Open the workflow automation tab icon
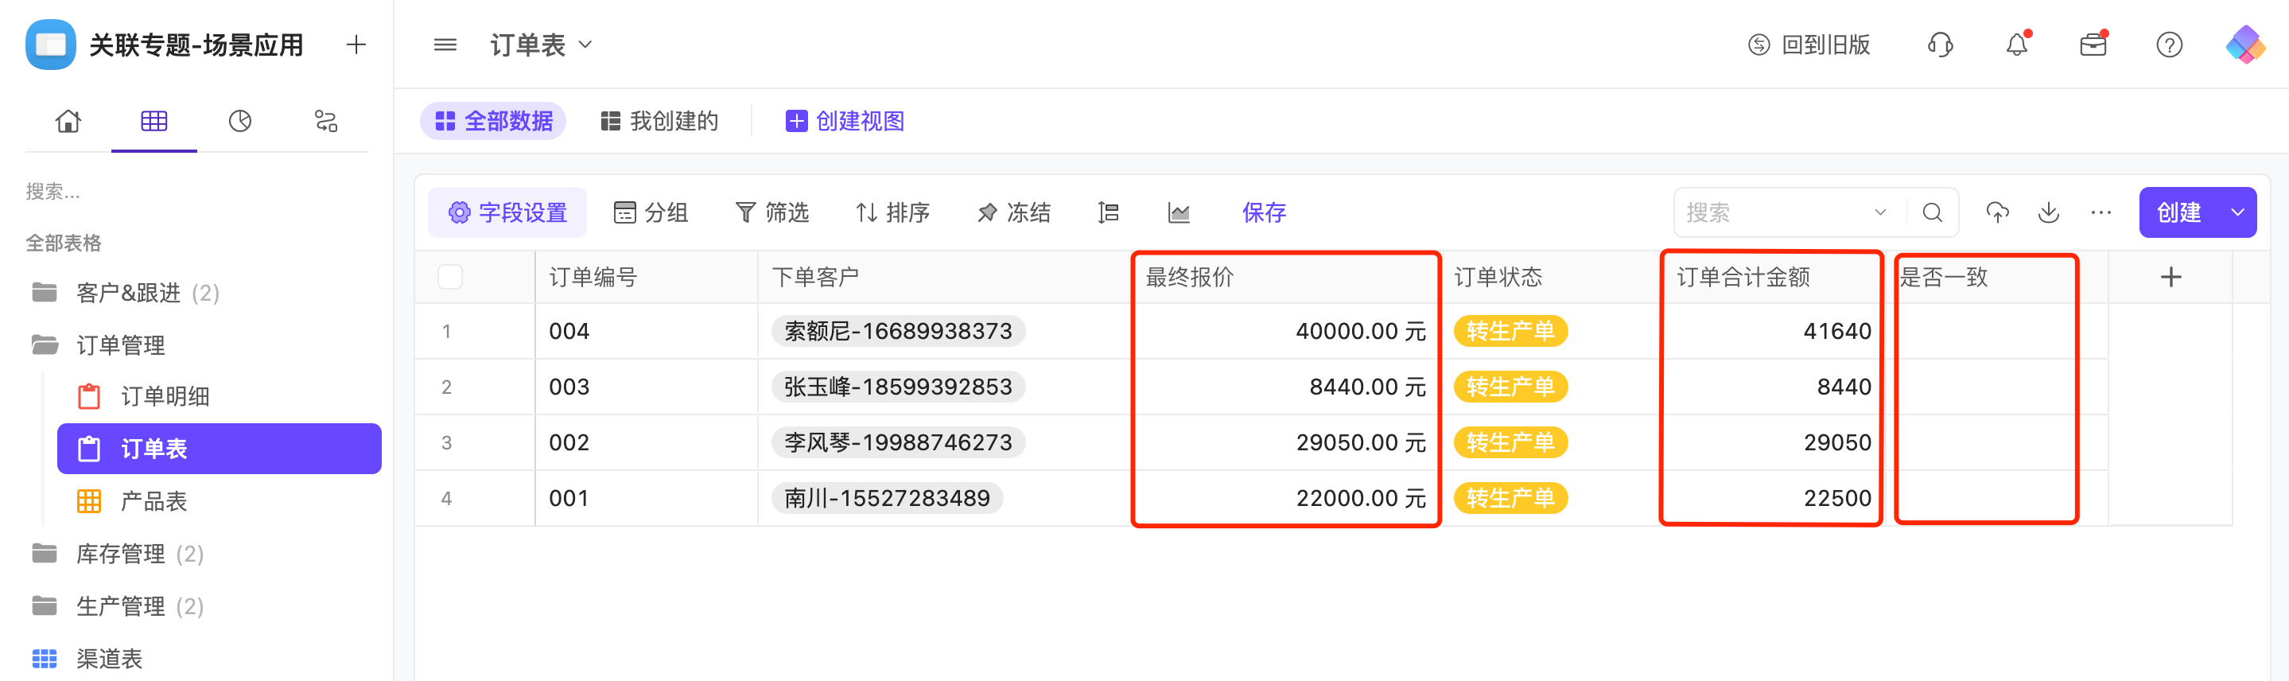The width and height of the screenshot is (2289, 681). click(x=326, y=121)
